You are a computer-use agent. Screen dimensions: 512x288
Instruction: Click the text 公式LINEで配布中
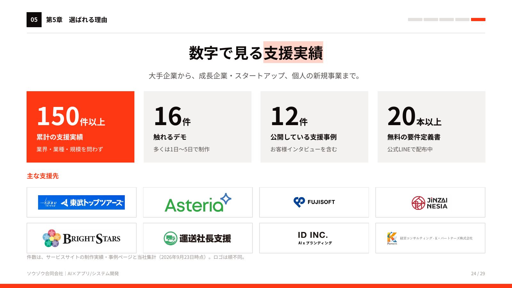(410, 149)
